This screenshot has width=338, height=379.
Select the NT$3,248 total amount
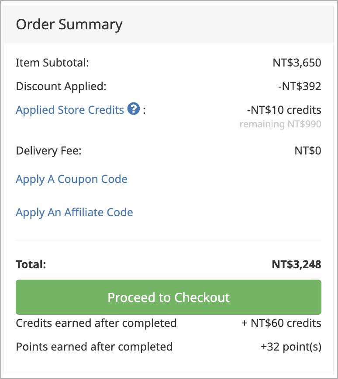pos(297,264)
